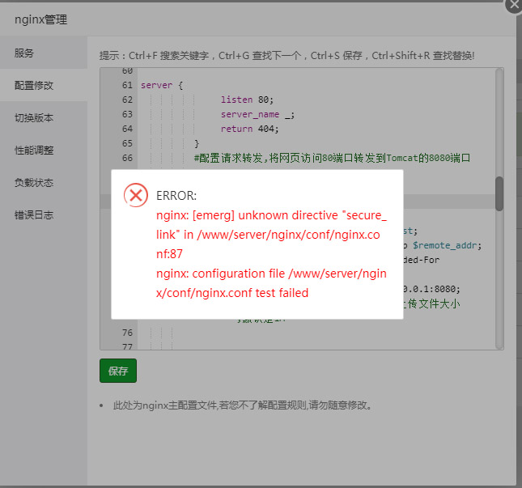Click the nginx管理 dialog title

(41, 19)
